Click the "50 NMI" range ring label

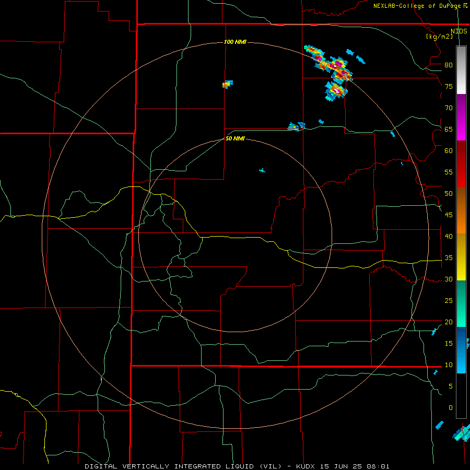[235, 138]
